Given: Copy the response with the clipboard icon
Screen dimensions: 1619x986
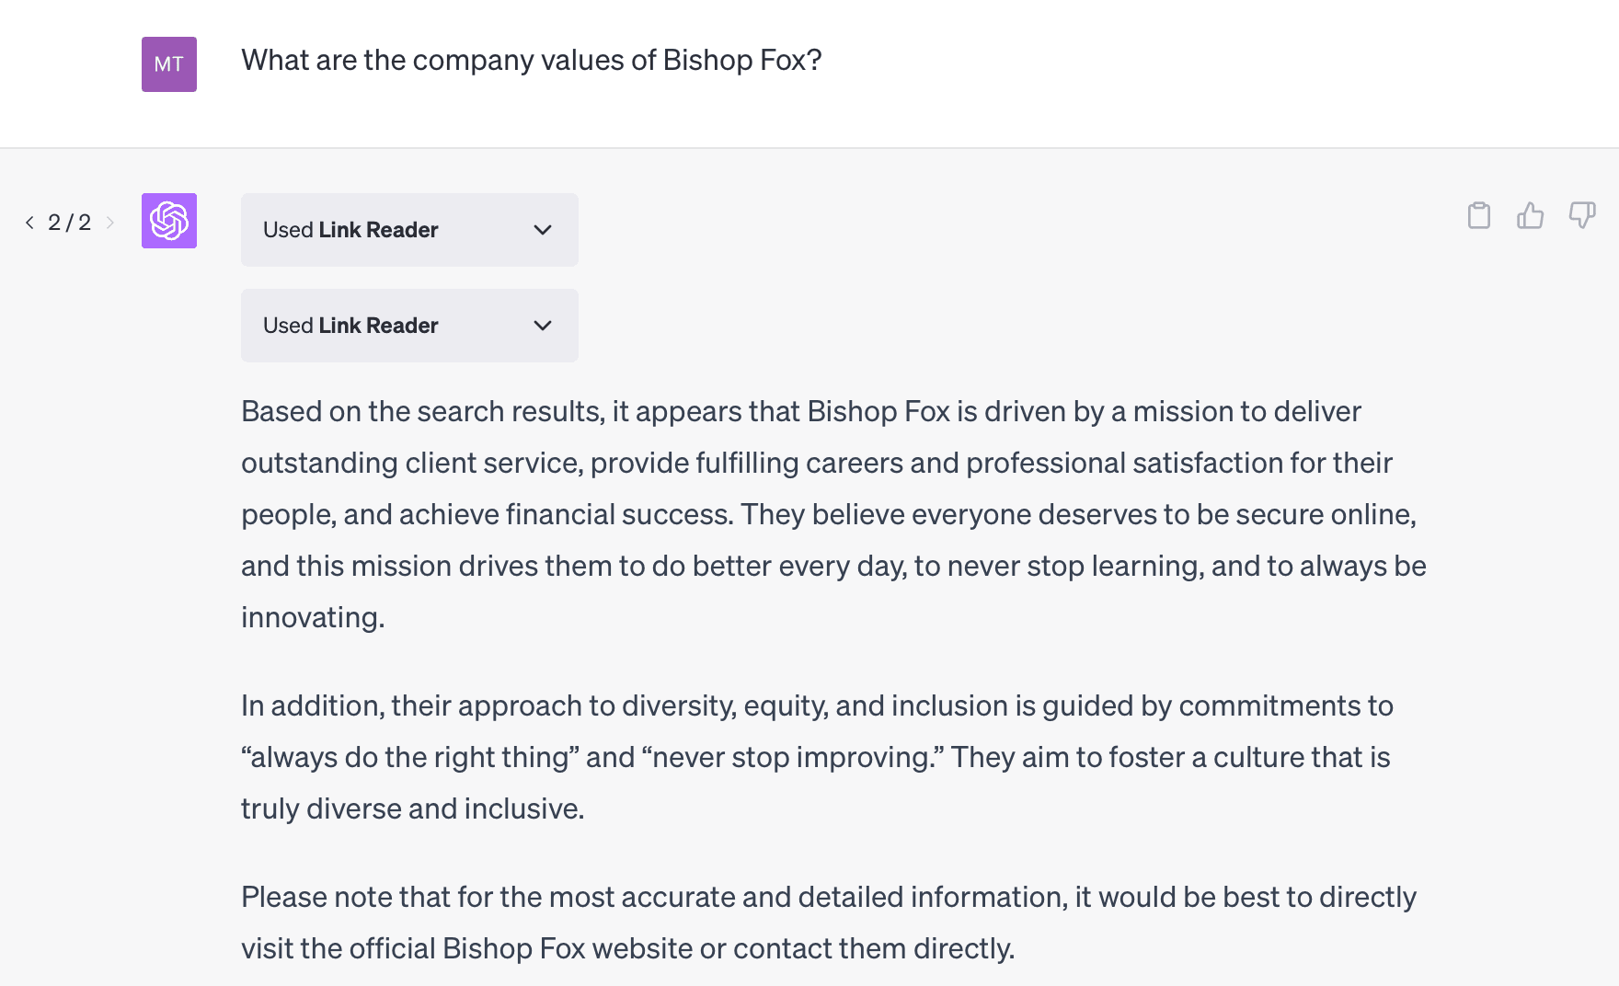Looking at the screenshot, I should (x=1479, y=215).
